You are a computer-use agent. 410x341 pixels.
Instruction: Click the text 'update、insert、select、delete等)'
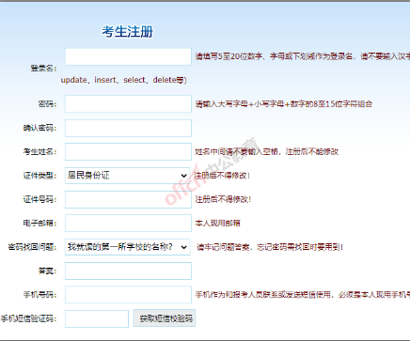point(124,80)
